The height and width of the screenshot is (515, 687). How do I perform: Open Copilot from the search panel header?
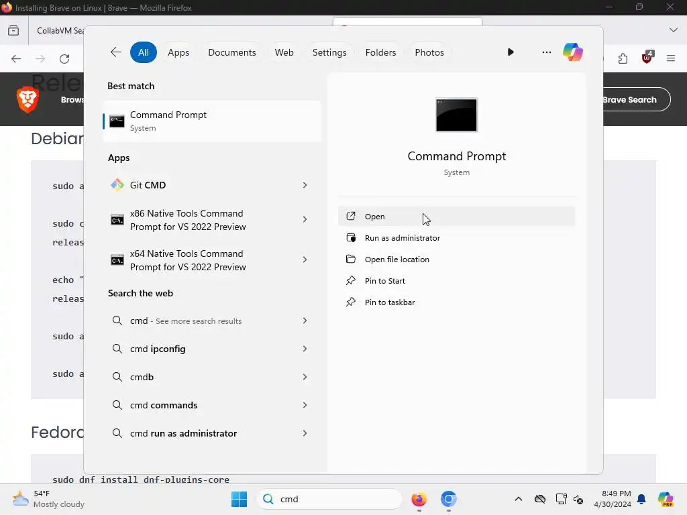573,52
